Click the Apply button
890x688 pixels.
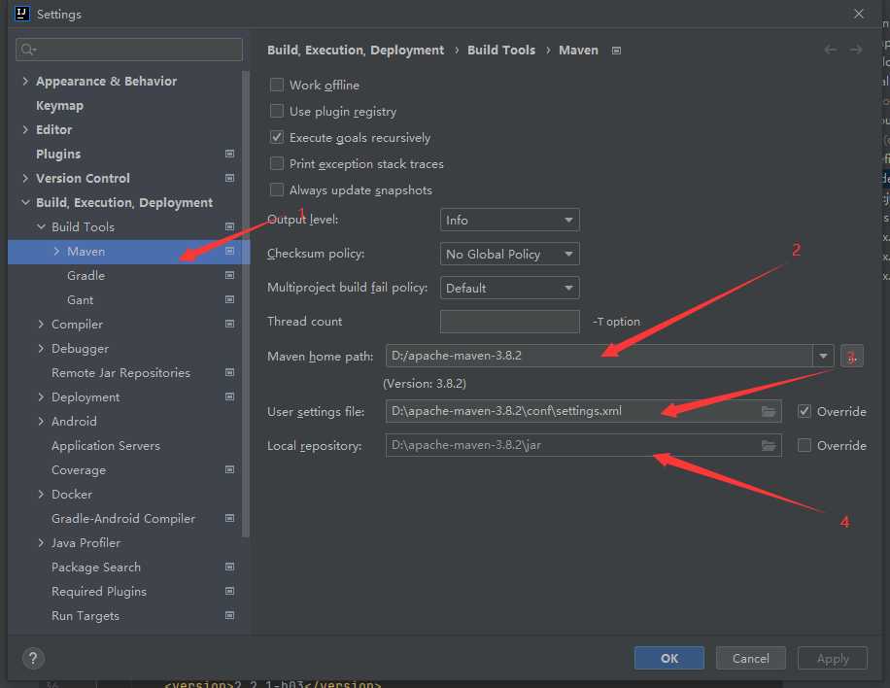tap(833, 658)
